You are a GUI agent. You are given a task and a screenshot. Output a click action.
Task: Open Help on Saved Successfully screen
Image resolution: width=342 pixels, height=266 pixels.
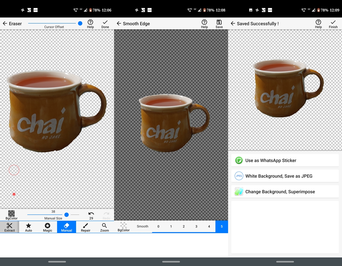[318, 24]
